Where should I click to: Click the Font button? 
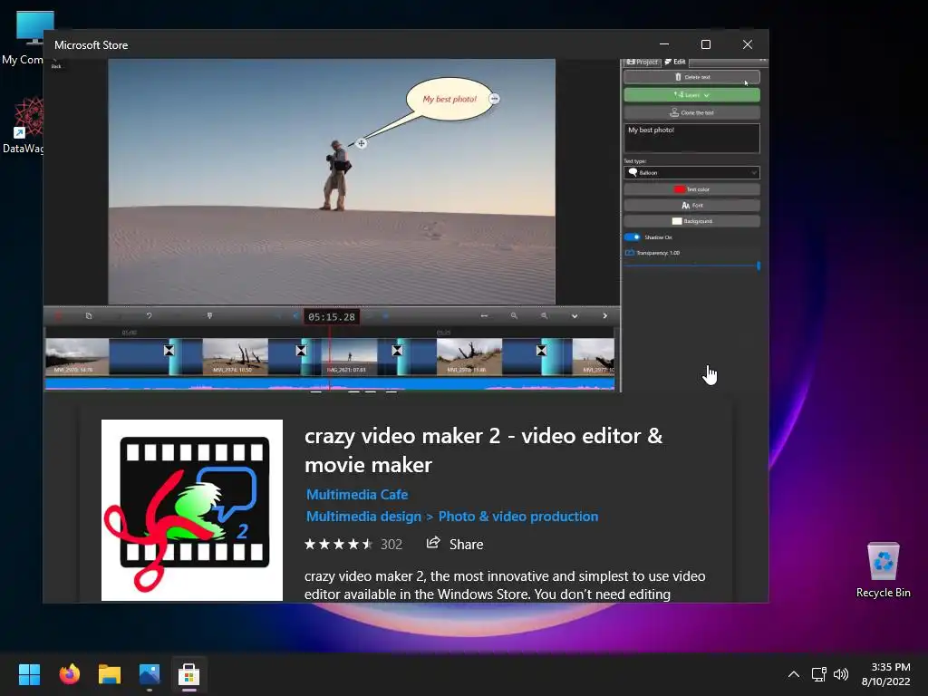click(x=691, y=206)
